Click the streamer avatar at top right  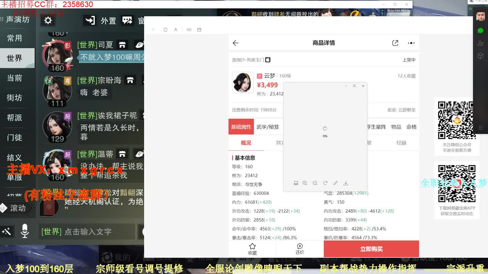tap(480, 16)
